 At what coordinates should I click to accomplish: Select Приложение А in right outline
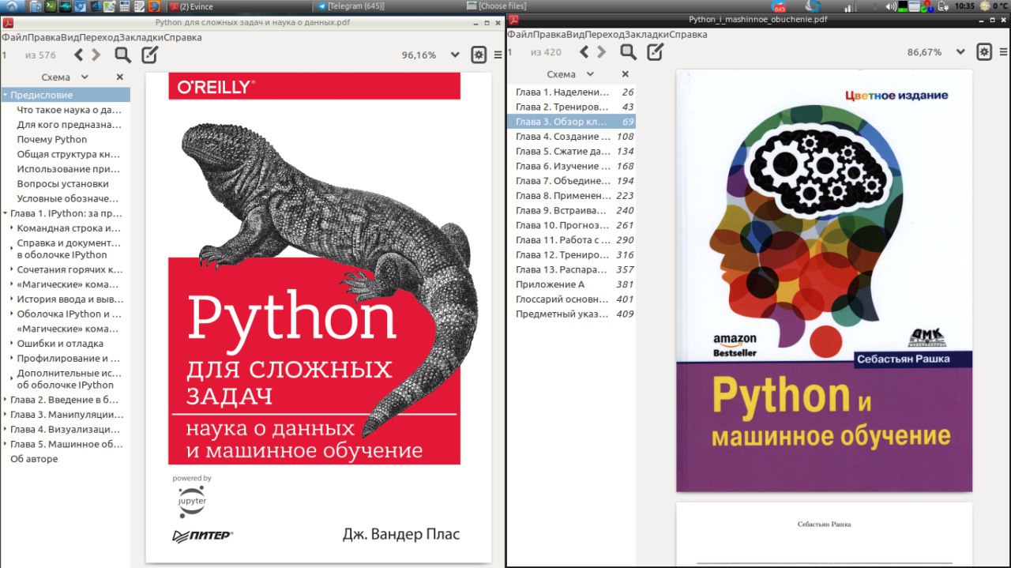571,284
